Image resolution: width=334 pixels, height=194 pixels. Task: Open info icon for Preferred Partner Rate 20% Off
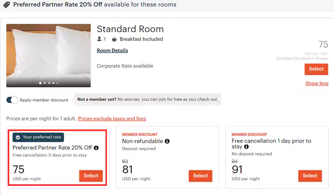pyautogui.click(x=96, y=148)
